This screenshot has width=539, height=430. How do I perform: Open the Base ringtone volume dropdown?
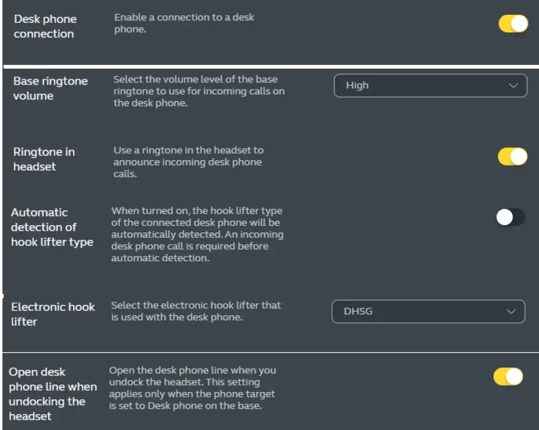430,86
